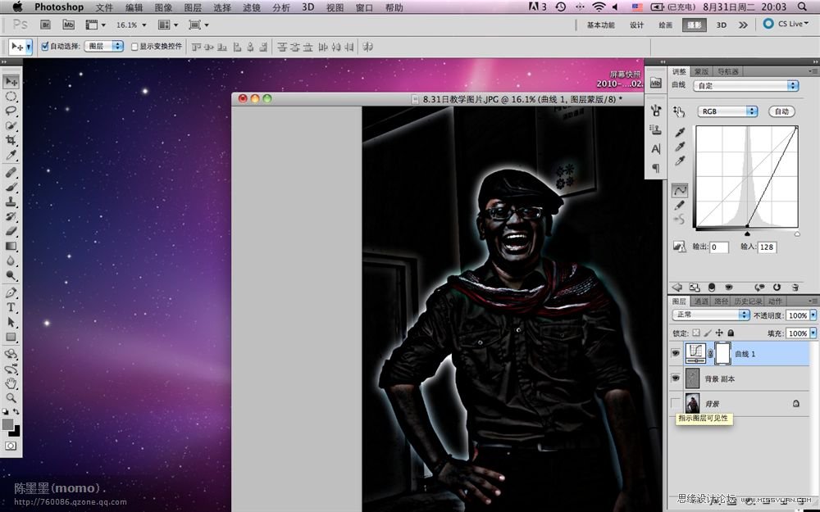Activate on-image curve adjustment hand tool
The width and height of the screenshot is (820, 512).
click(679, 111)
